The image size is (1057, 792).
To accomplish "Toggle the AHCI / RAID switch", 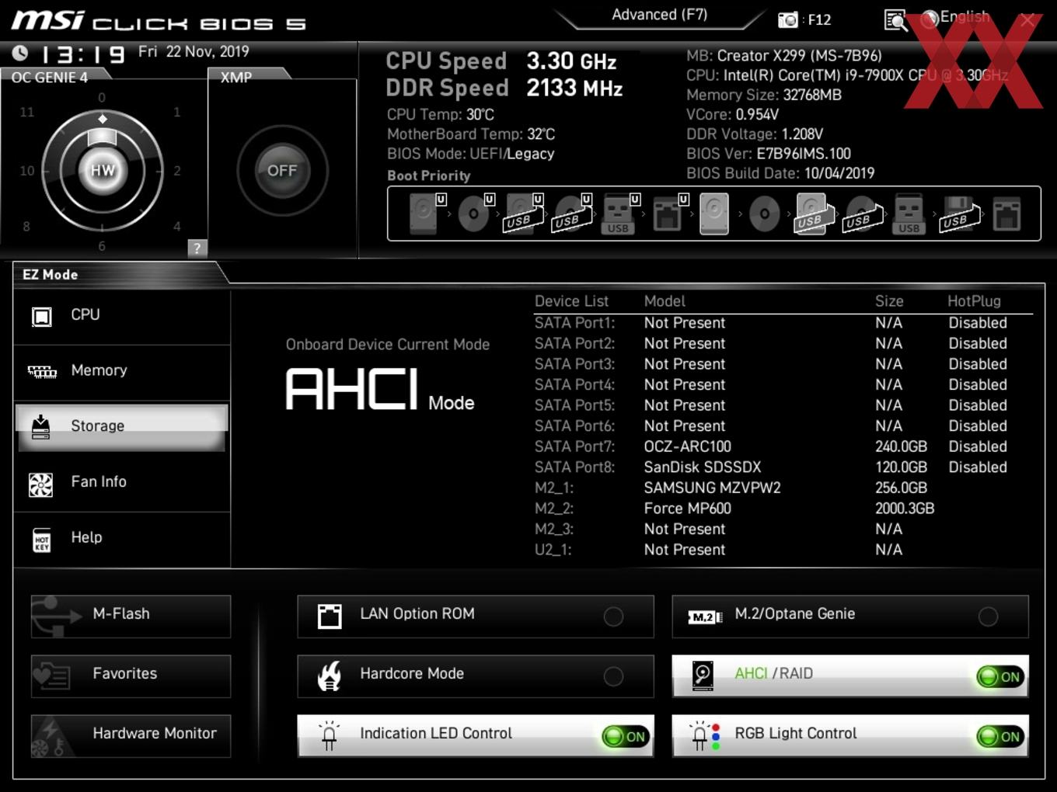I will [x=1001, y=676].
